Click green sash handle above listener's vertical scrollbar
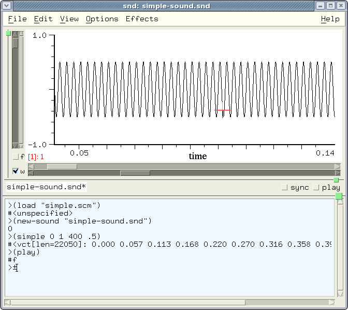 pyautogui.click(x=339, y=196)
